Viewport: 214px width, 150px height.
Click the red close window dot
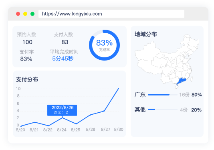(x=18, y=14)
